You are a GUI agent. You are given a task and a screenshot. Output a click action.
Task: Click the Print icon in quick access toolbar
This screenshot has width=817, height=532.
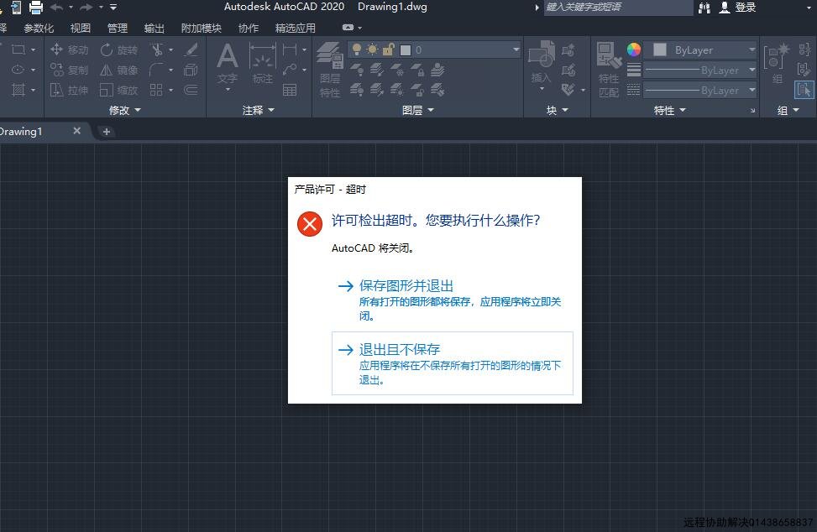tap(35, 8)
